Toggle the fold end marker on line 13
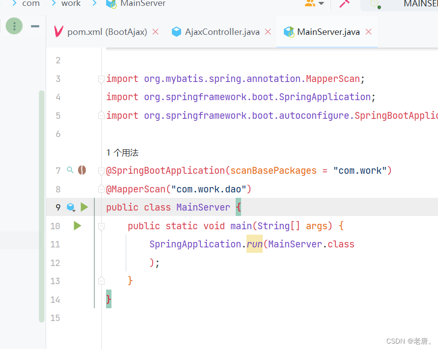Screen dimensions: 438x349 (x=102, y=280)
